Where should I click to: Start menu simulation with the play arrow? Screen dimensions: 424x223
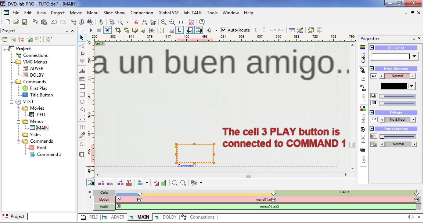tap(91, 30)
